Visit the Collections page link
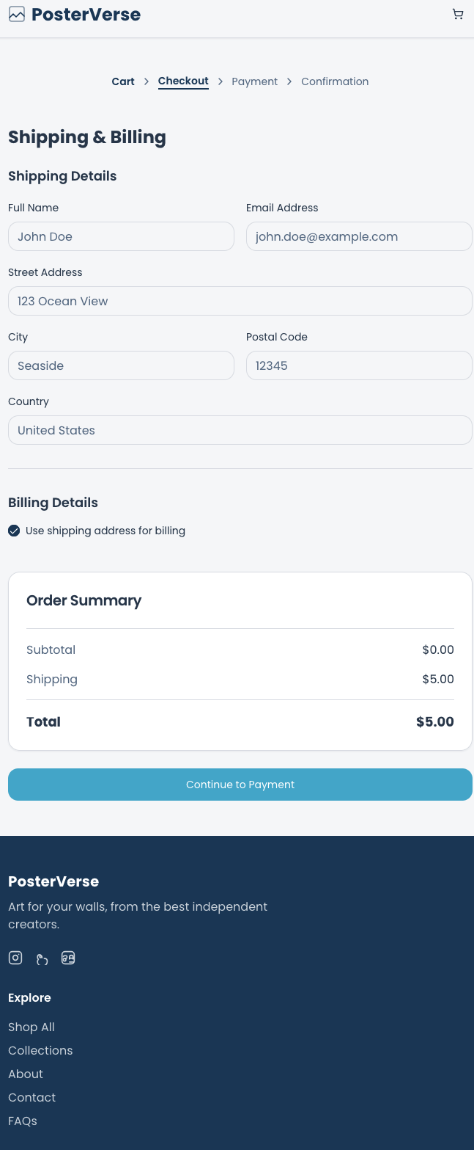The height and width of the screenshot is (1150, 474). point(40,1050)
